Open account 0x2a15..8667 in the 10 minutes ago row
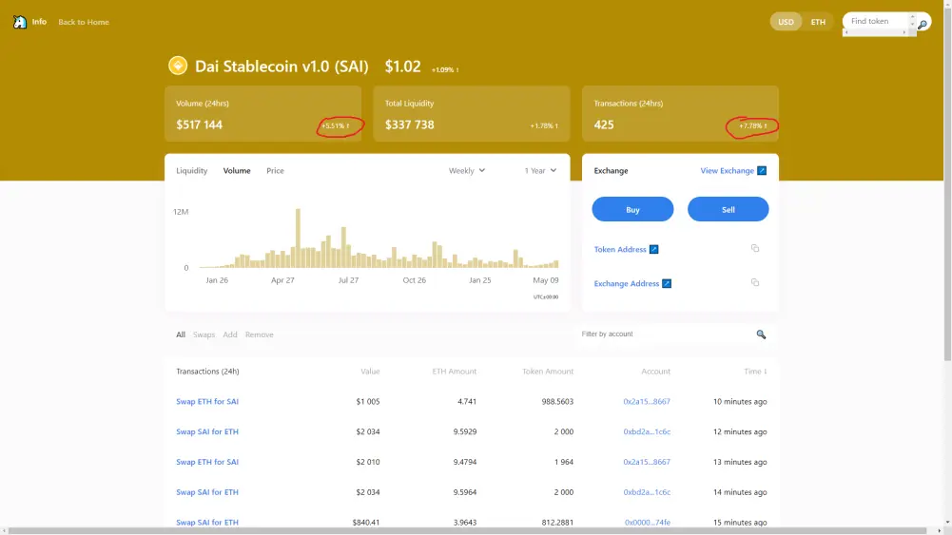Screen dimensions: 952x535 (x=647, y=402)
